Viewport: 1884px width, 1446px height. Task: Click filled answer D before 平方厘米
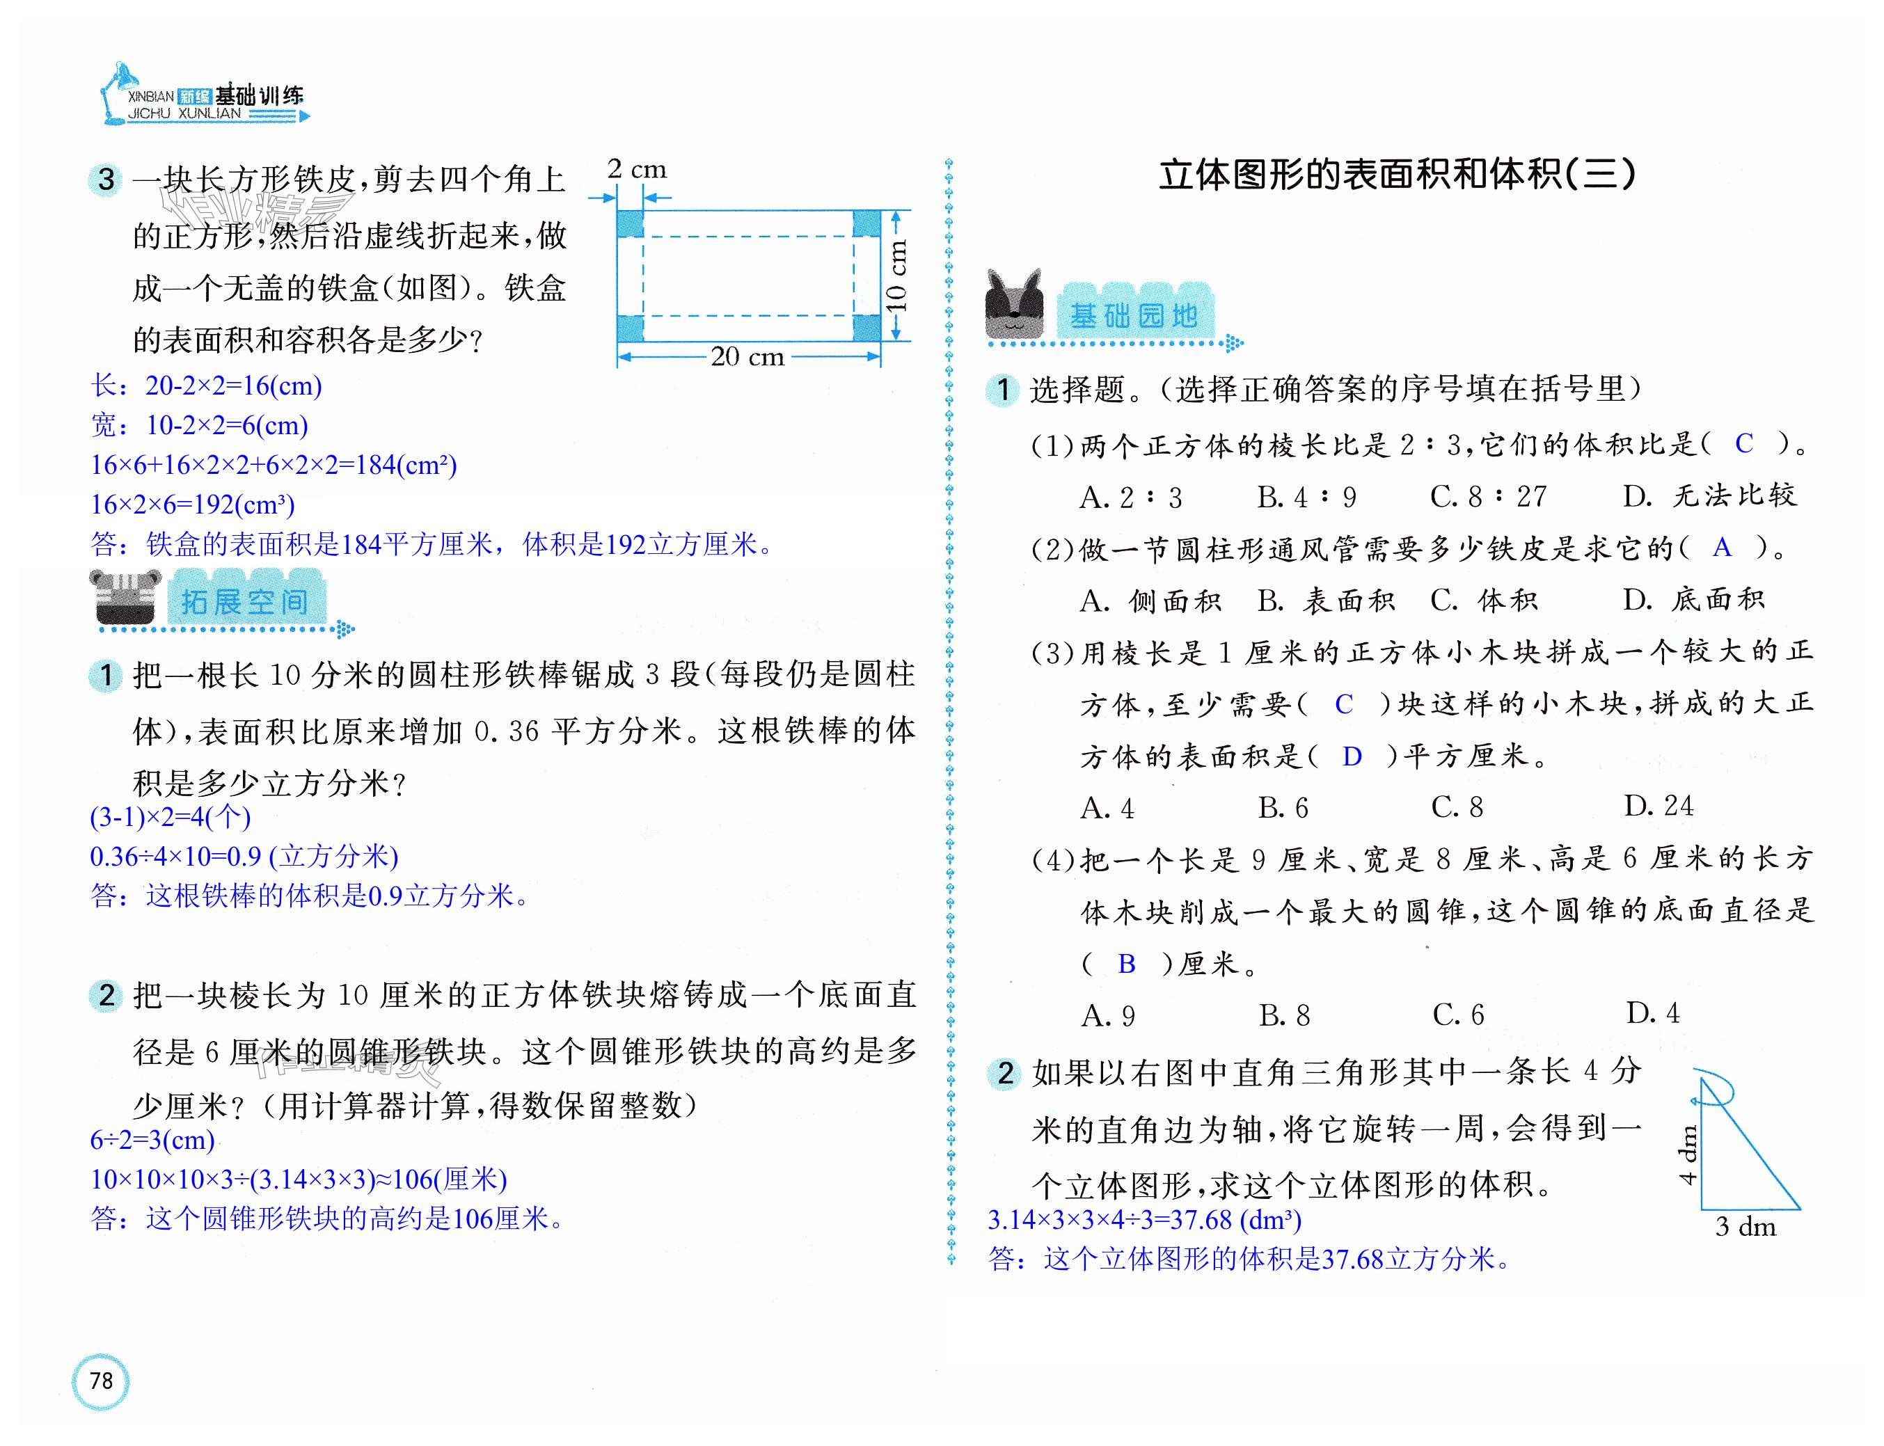[x=1352, y=756]
